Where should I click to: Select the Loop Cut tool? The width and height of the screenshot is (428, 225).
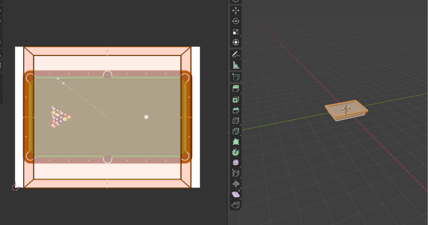pyautogui.click(x=236, y=120)
